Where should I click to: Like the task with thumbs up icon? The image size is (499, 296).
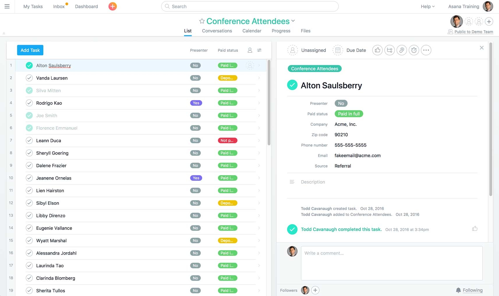pyautogui.click(x=377, y=50)
